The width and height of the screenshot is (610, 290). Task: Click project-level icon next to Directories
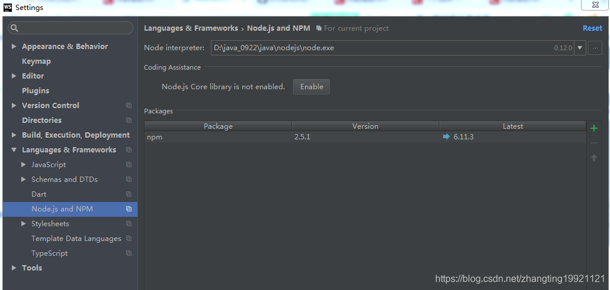[129, 120]
